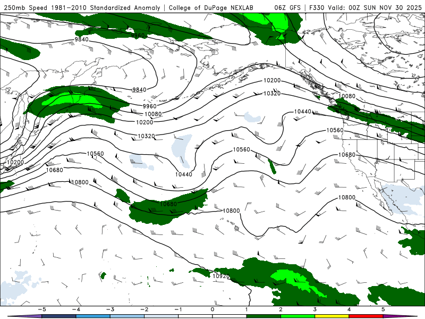Click the '-1' value on the color scale

[178, 309]
